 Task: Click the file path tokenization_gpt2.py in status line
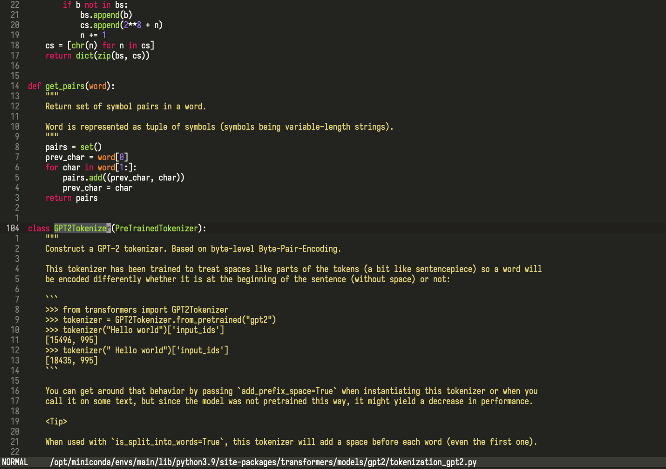pos(263,462)
